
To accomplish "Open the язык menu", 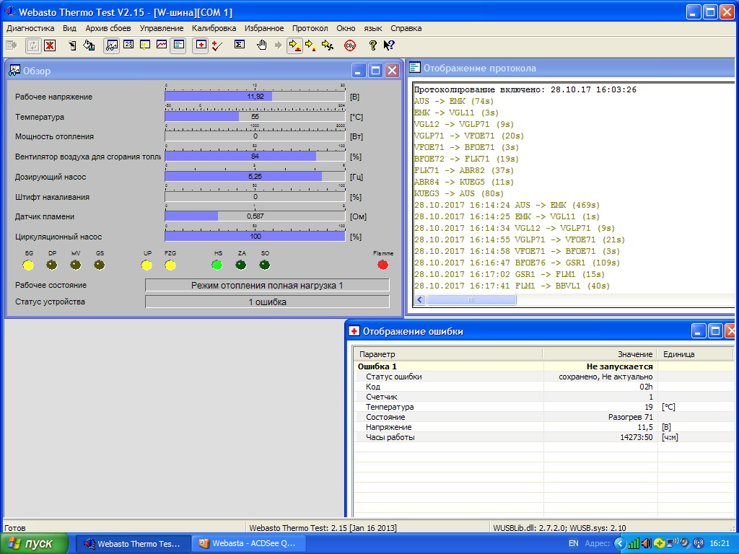I will pyautogui.click(x=373, y=28).
